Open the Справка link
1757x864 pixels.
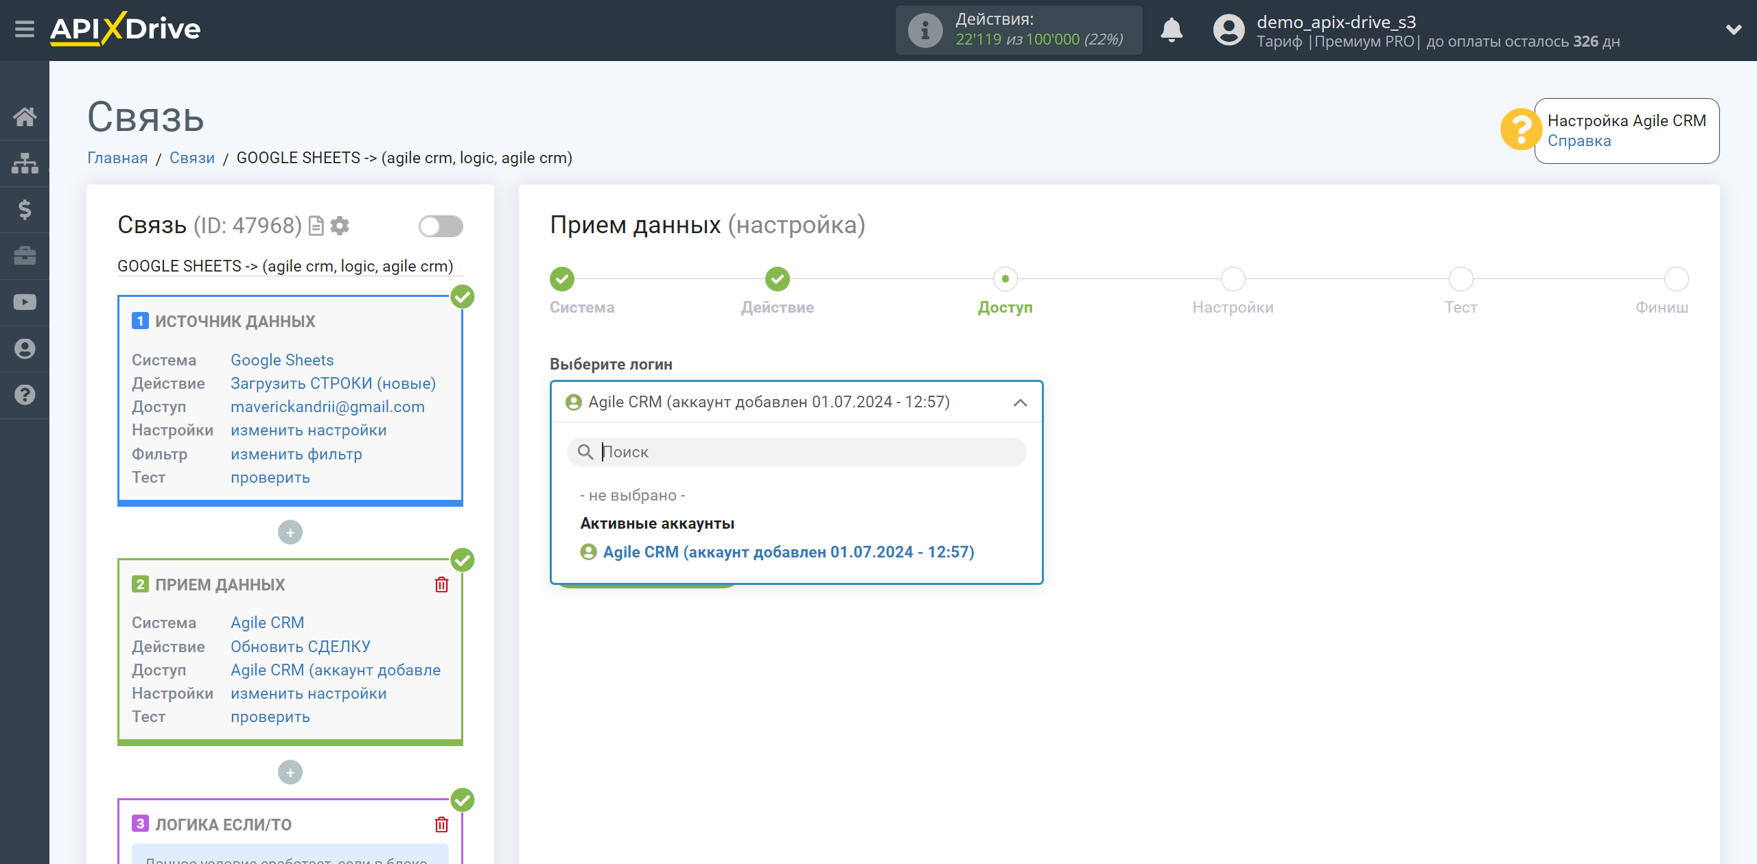pos(1579,141)
